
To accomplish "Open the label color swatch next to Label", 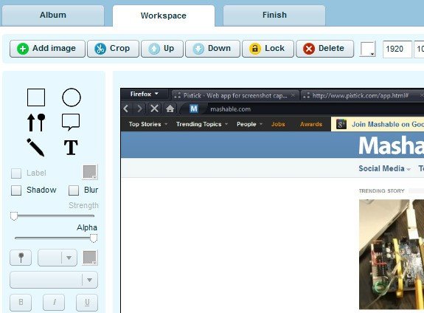I will click(90, 172).
